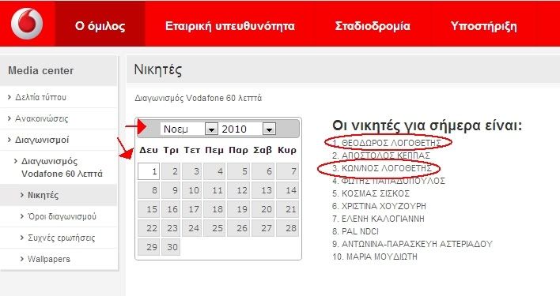The image size is (560, 296).
Task: Open Συχνές ερωτήσεις sidebar link
Action: (x=62, y=238)
